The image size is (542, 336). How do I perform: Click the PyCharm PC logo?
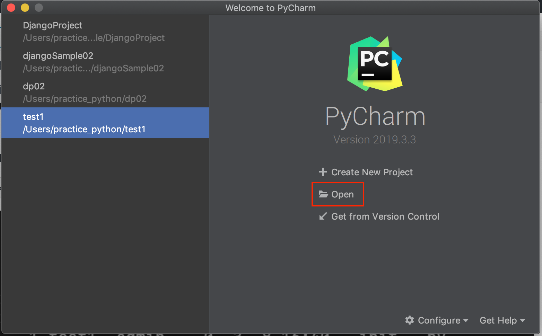point(375,64)
